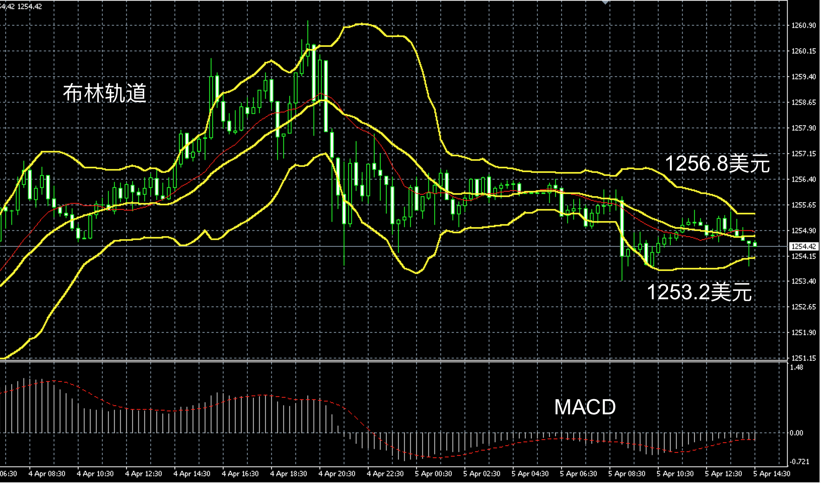The image size is (821, 483).
Task: Click the 1256.8美元 upper band annotation
Action: pyautogui.click(x=717, y=164)
